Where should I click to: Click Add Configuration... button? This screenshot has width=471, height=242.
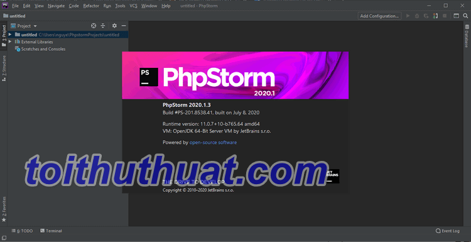[380, 16]
